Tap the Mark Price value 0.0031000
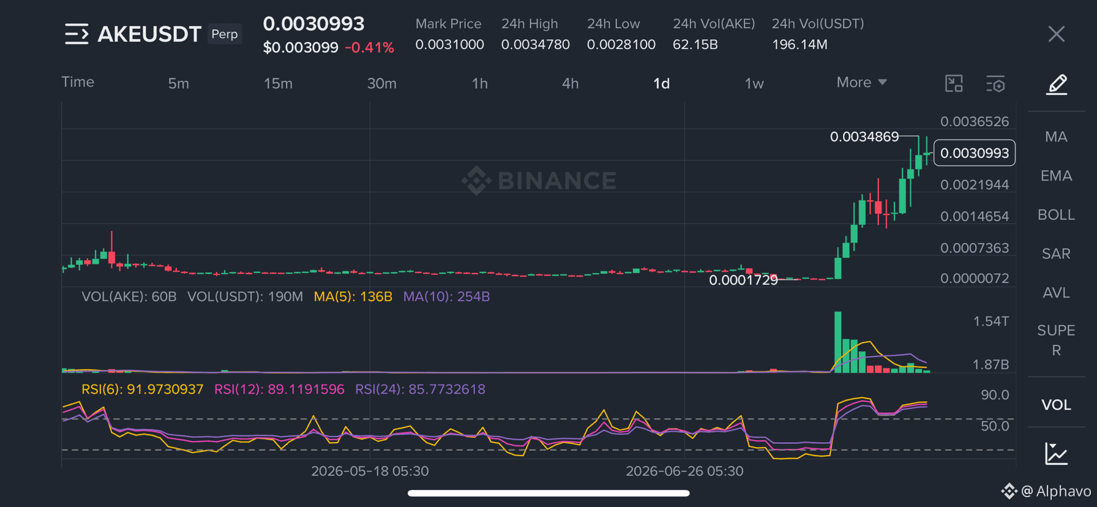 pos(449,45)
